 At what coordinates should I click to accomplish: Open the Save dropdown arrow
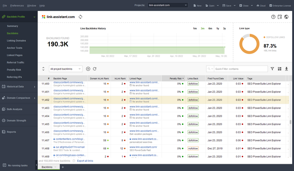point(234,6)
